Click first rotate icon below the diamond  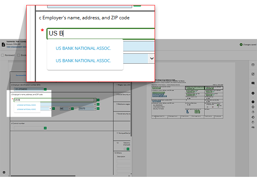(253, 112)
